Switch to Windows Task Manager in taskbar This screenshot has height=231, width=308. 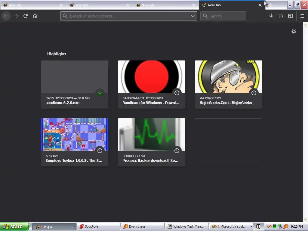[186, 226]
